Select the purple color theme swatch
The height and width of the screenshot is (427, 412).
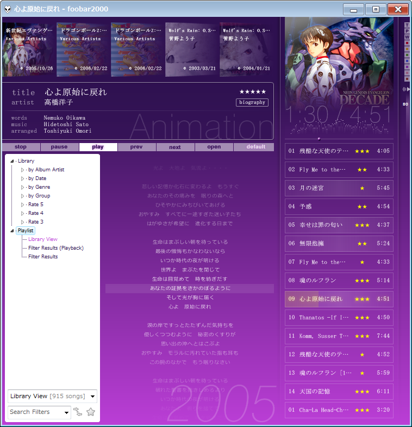407,67
